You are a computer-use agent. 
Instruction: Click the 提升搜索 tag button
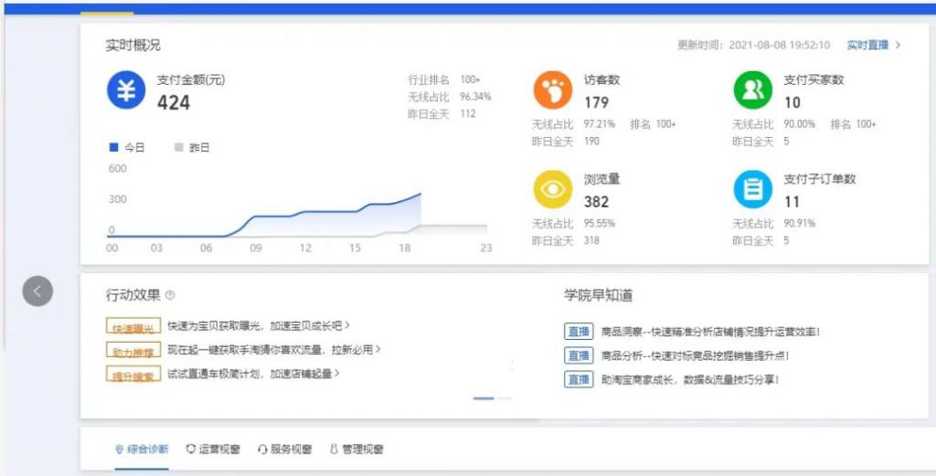(x=133, y=374)
